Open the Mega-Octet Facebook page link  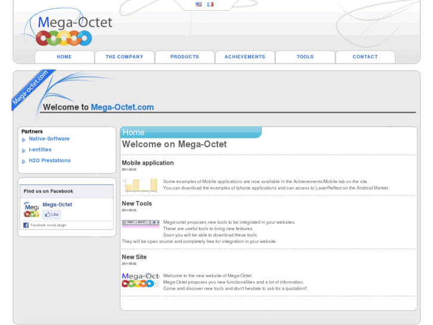[x=57, y=205]
